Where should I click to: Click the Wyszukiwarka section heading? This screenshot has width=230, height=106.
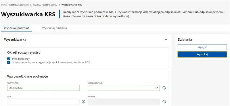point(15,40)
